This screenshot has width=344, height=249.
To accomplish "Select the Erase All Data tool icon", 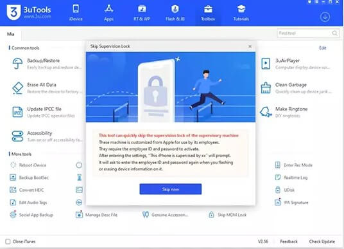I will click(17, 88).
